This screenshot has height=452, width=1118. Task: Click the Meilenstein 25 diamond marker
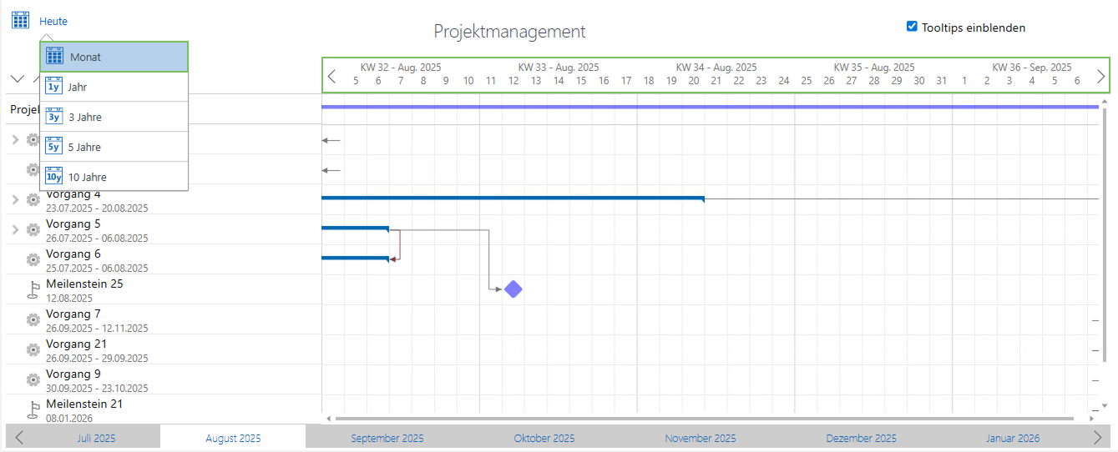[x=513, y=289]
